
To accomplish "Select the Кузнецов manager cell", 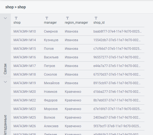I will point(51,40).
